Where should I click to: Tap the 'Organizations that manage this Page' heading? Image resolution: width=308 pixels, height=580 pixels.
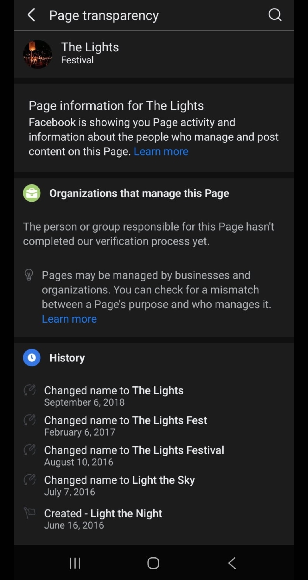tap(139, 193)
